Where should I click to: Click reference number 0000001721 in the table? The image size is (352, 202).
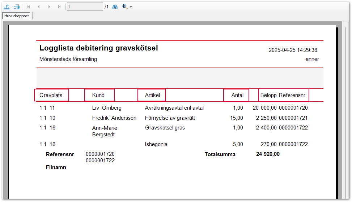pos(293,118)
